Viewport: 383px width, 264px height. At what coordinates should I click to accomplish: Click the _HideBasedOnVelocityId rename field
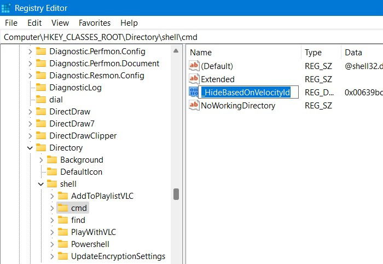pyautogui.click(x=248, y=92)
